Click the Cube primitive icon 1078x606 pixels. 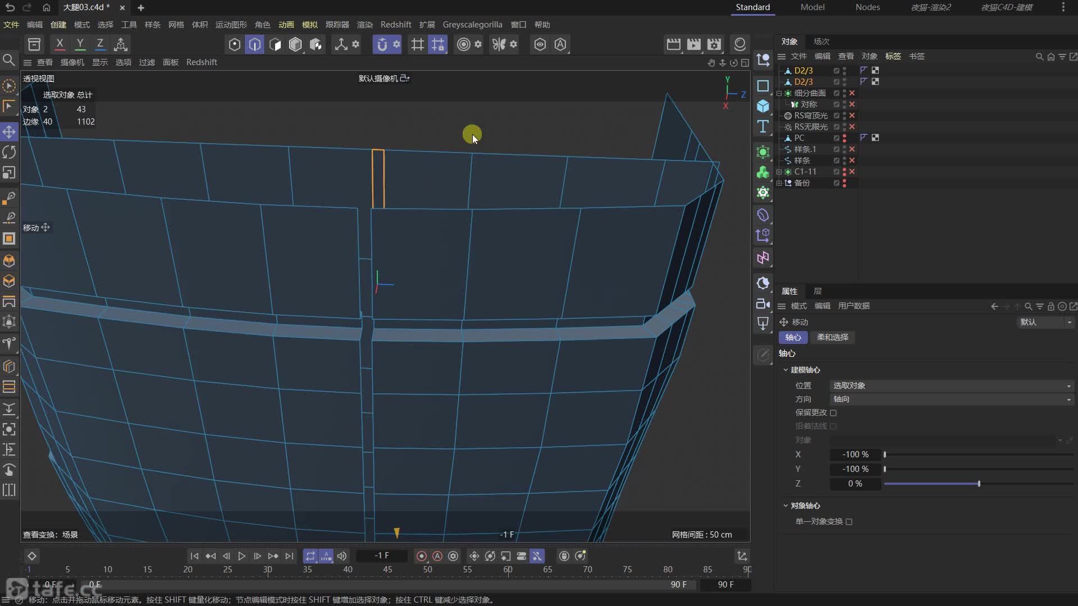762,106
